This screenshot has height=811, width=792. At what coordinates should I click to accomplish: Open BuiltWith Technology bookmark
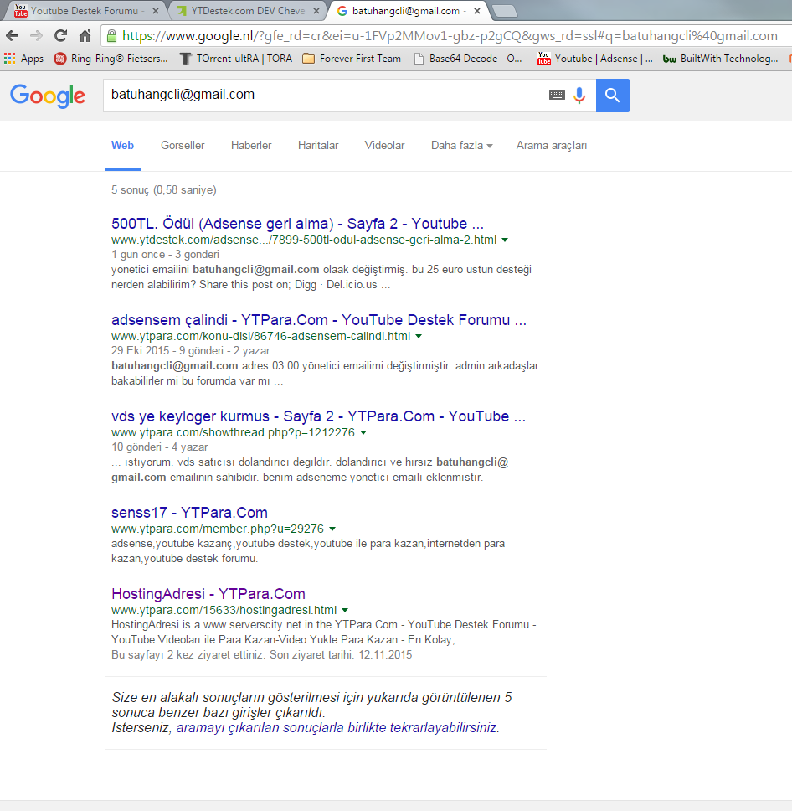point(721,59)
